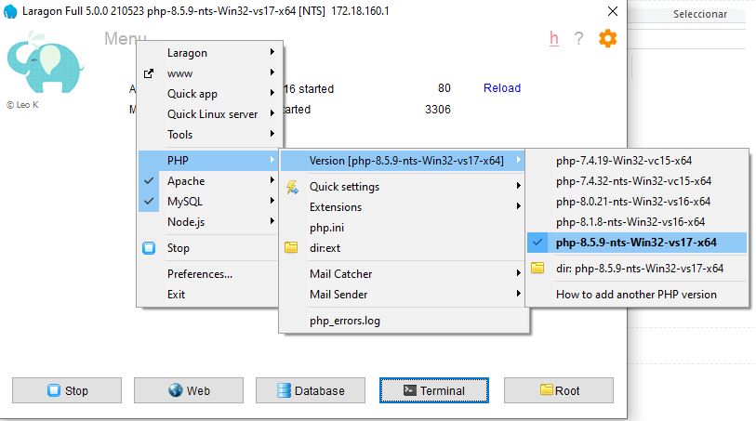Click the bottom Stop button
This screenshot has width=756, height=421.
point(67,390)
